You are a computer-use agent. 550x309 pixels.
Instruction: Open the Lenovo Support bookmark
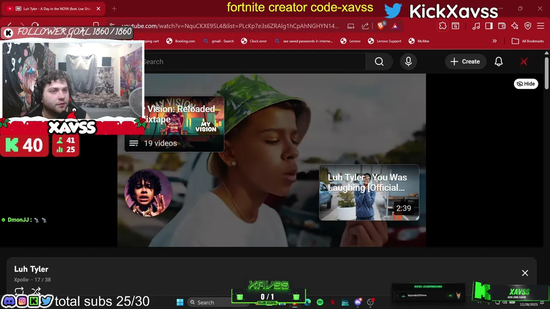point(385,41)
